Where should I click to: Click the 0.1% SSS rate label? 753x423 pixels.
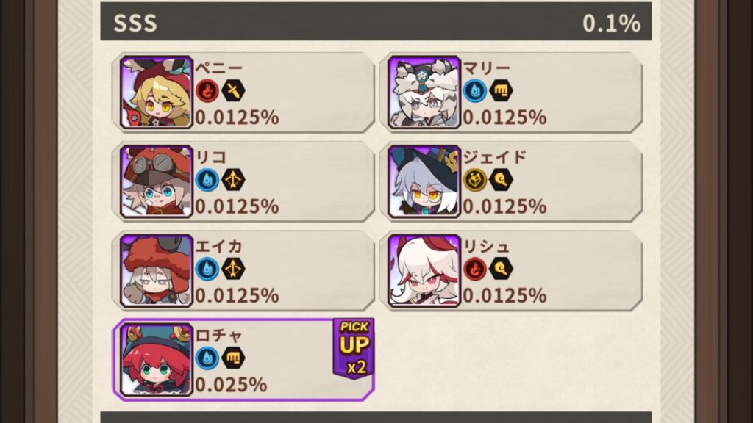pos(611,23)
